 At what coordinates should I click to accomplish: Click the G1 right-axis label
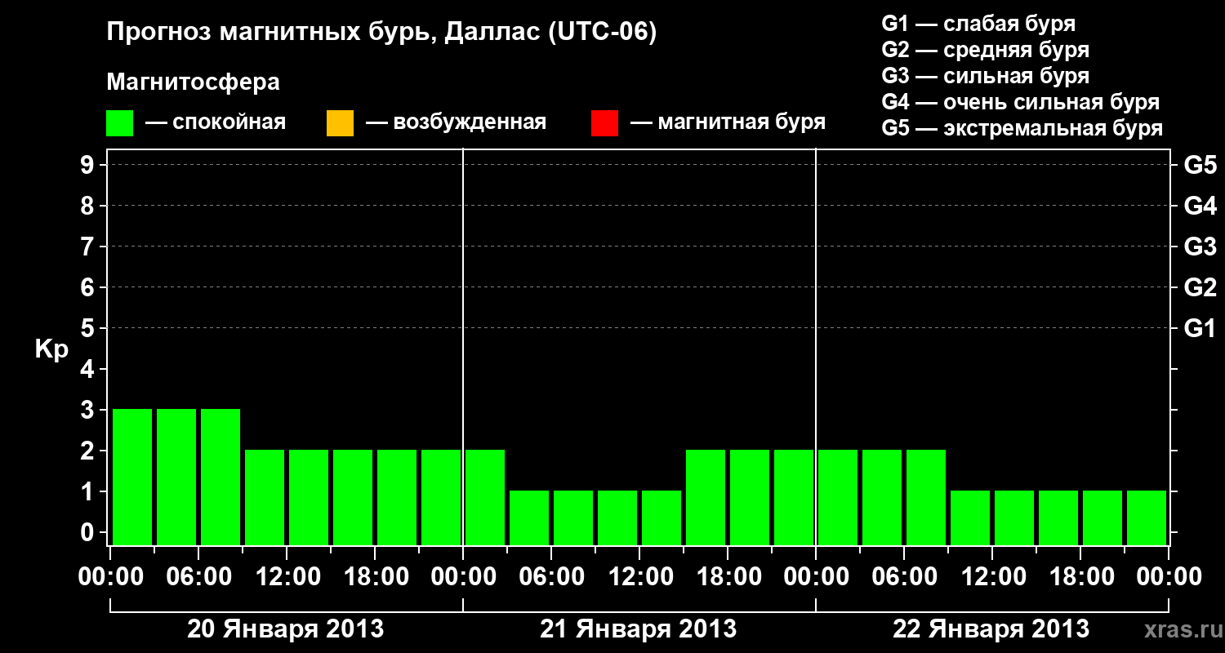pyautogui.click(x=1200, y=328)
